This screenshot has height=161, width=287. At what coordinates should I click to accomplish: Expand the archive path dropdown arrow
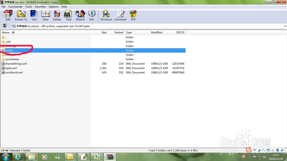[285, 26]
